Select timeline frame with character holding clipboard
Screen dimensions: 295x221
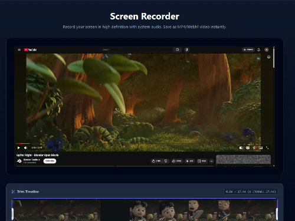click(x=203, y=210)
